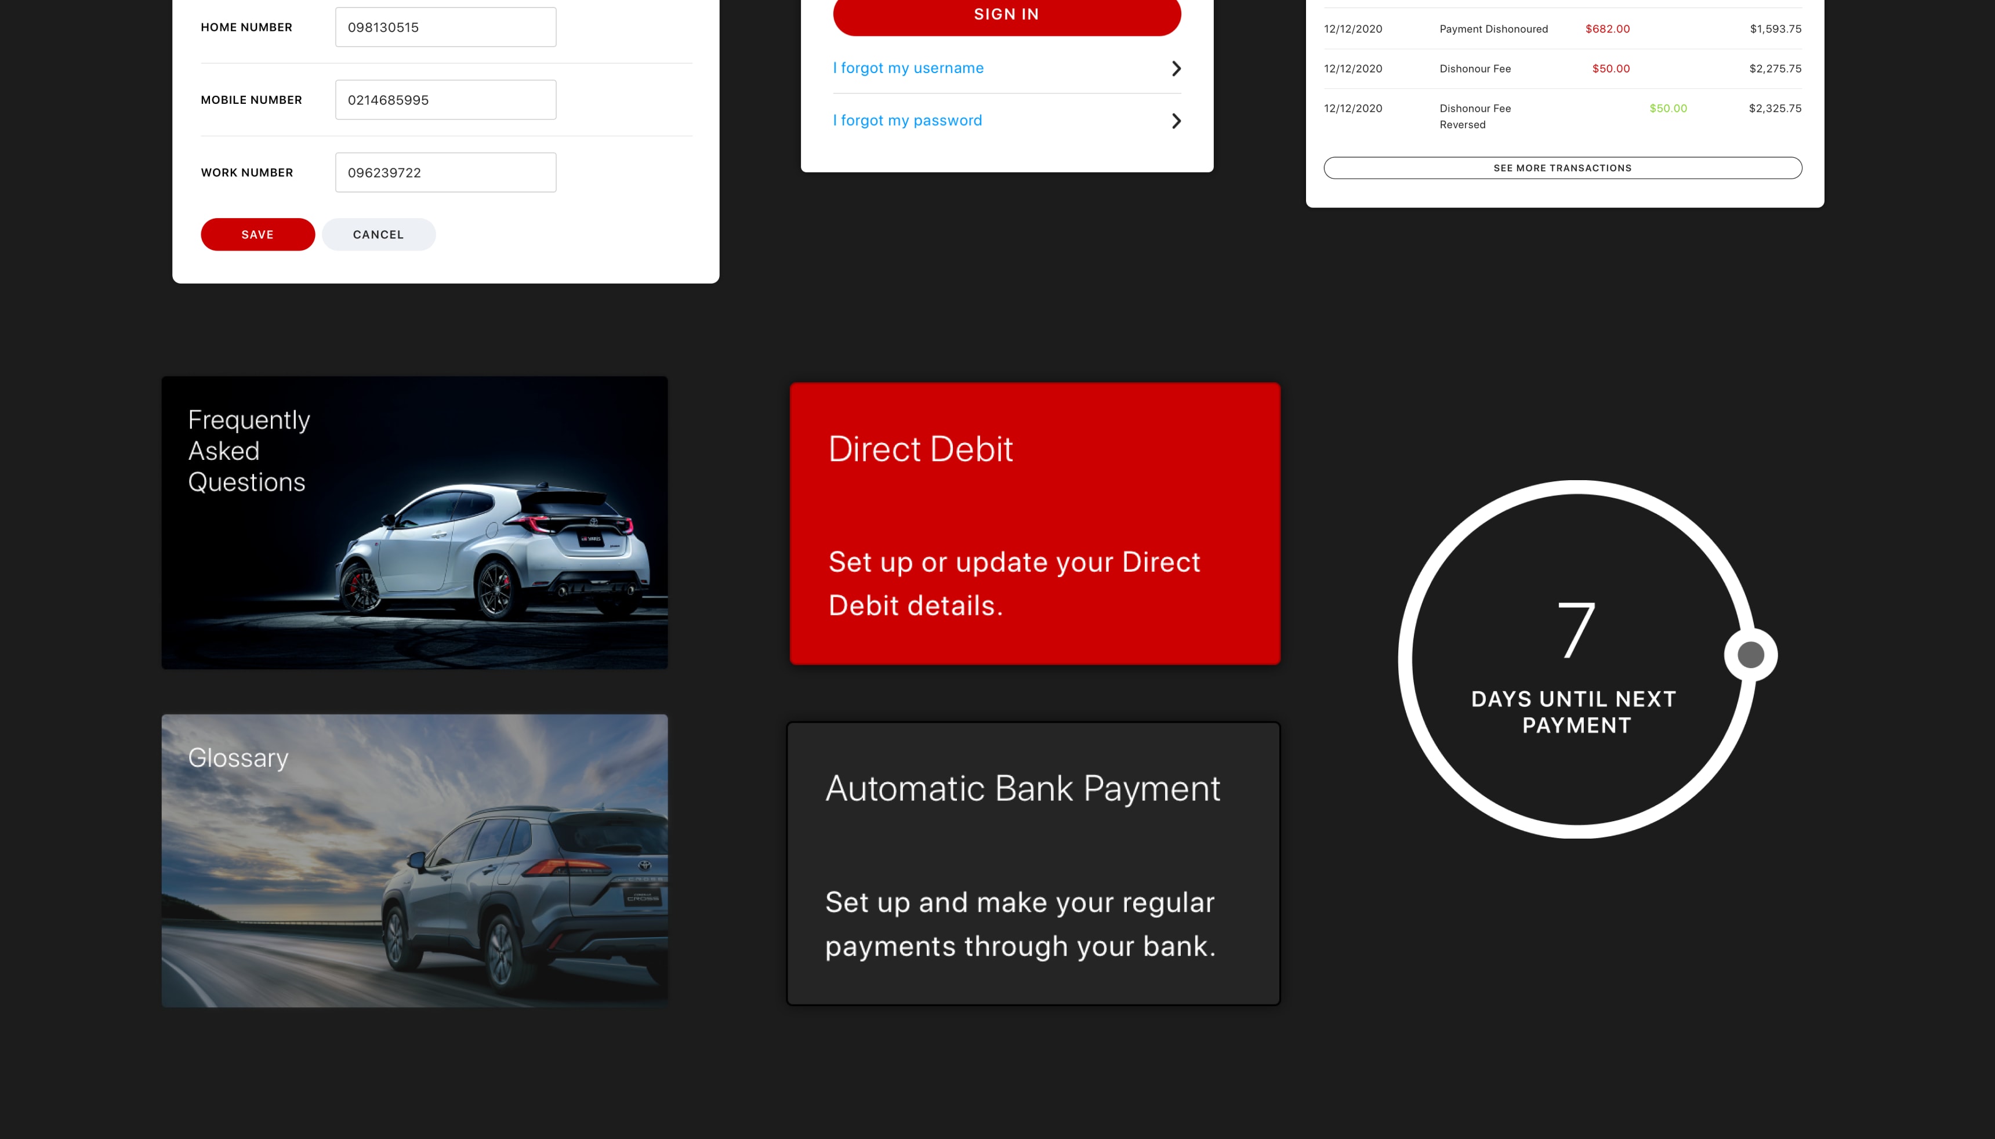Click the Sign In button
Screen dimensions: 1995x1139
1006,15
